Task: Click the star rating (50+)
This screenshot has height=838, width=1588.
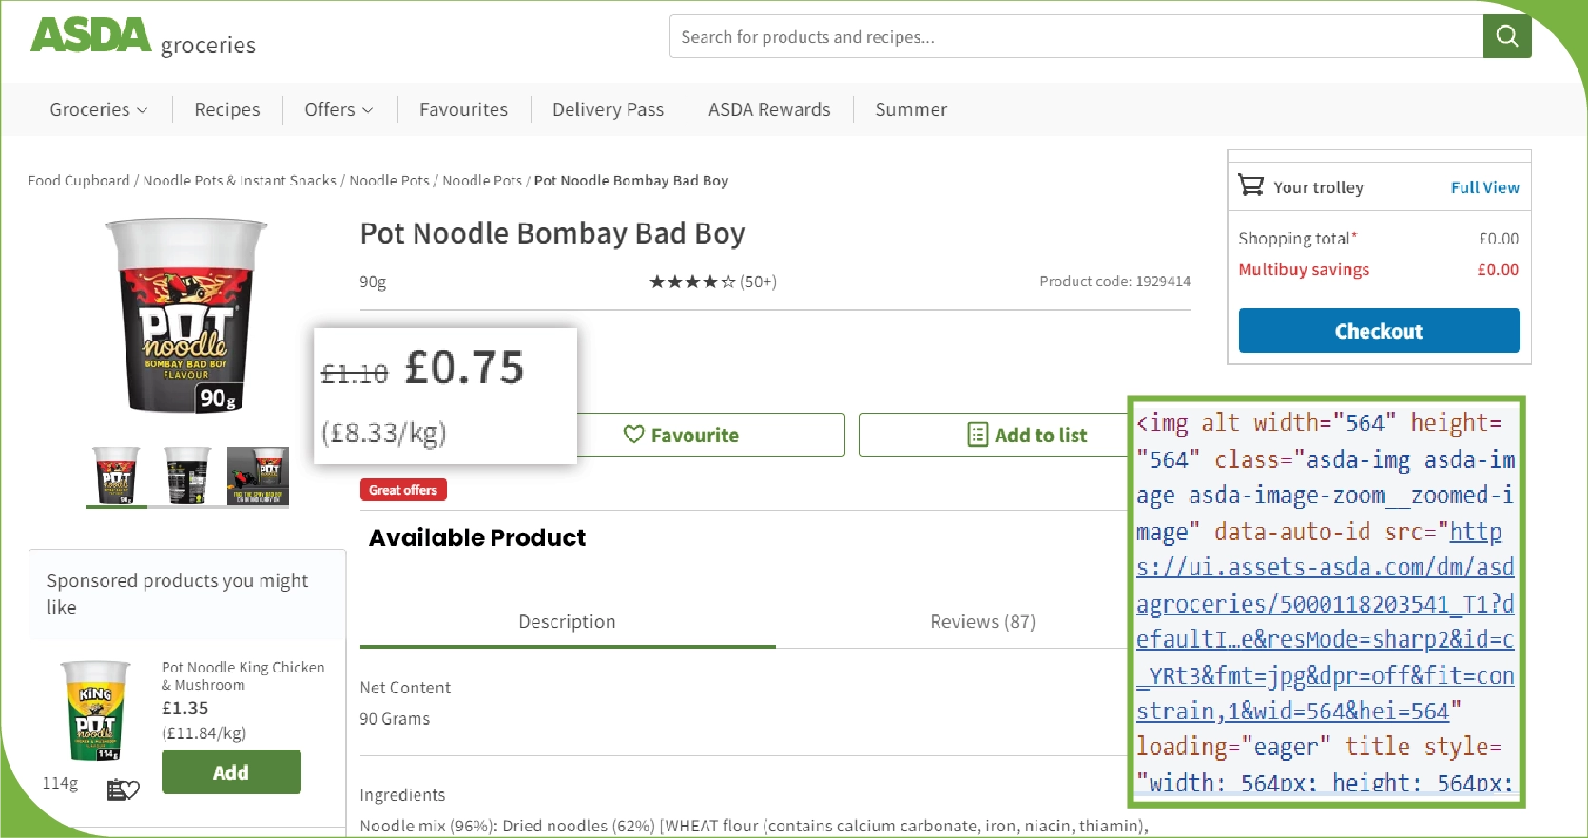Action: pos(712,282)
